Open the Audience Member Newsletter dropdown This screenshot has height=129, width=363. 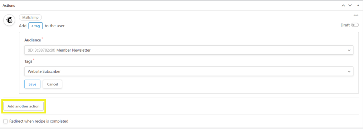click(x=189, y=50)
